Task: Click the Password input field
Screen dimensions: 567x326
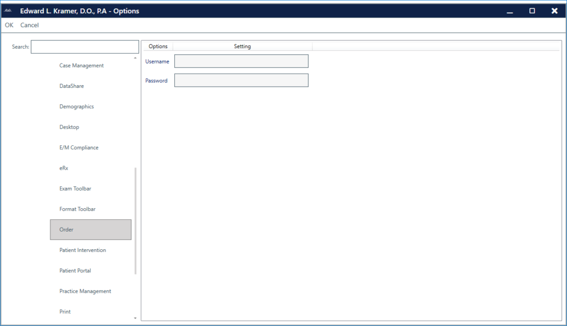Action: pyautogui.click(x=241, y=80)
